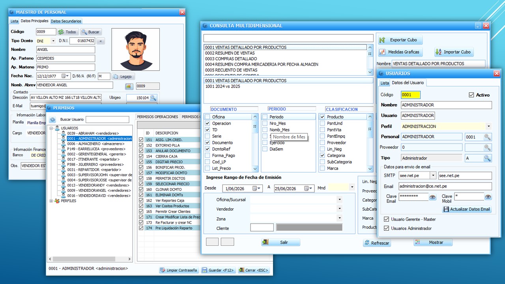
Task: Check Oficina in Documento list
Action: (208, 117)
